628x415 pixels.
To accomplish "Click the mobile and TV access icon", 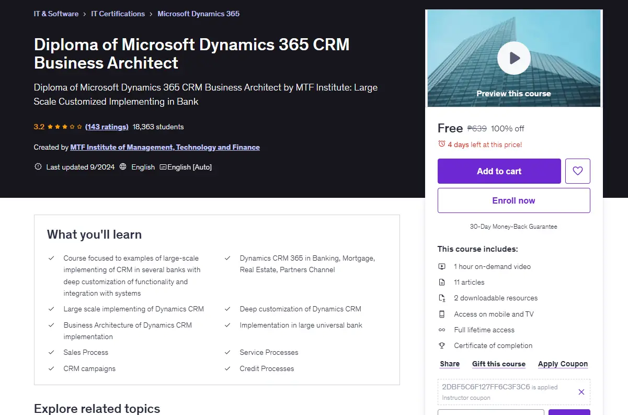I will (x=442, y=314).
